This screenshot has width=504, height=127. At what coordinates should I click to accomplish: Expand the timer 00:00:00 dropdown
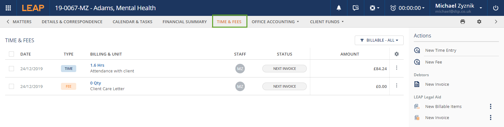pyautogui.click(x=407, y=8)
